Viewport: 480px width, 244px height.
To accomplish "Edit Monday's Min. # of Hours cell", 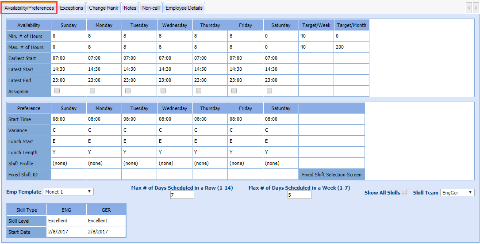I will point(104,36).
